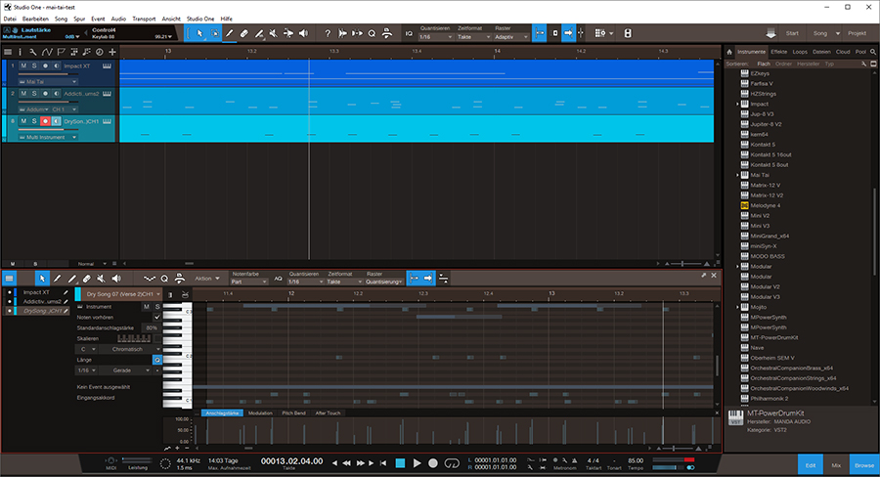The height and width of the screenshot is (477, 880).
Task: Open the Multi Instrument dropdown on track 8
Action: [48, 138]
